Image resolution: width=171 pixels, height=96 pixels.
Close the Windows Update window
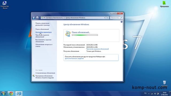[120, 13]
